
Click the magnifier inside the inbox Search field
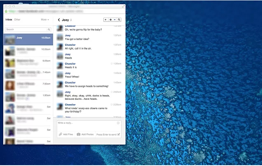coord(49,29)
